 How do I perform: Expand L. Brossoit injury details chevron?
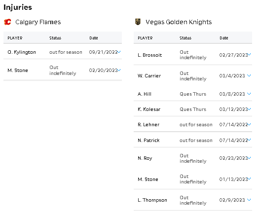[250, 54]
